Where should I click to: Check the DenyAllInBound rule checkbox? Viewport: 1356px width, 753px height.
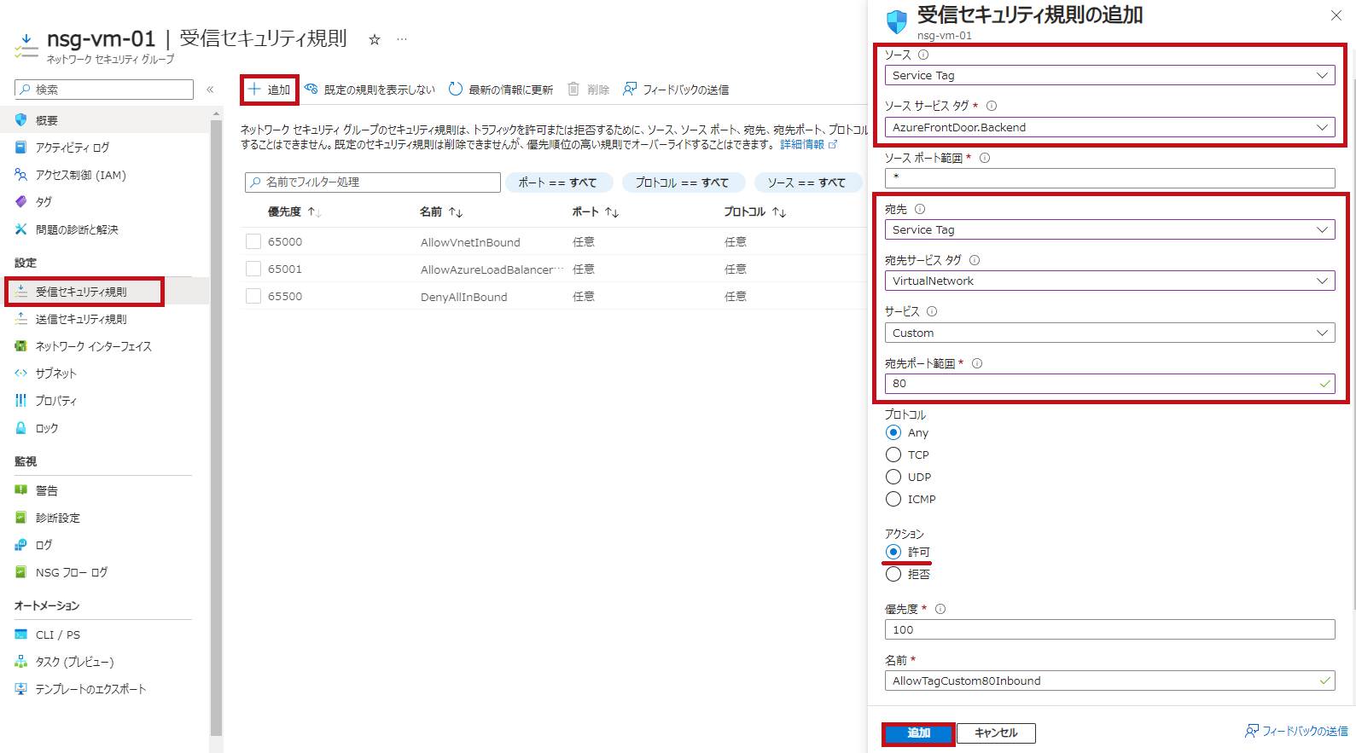coord(253,296)
